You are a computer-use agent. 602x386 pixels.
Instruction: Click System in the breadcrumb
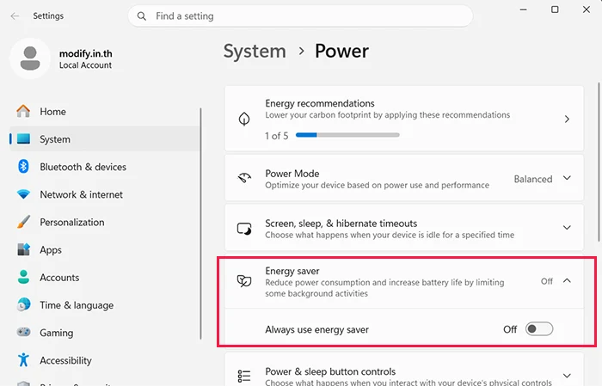point(255,51)
